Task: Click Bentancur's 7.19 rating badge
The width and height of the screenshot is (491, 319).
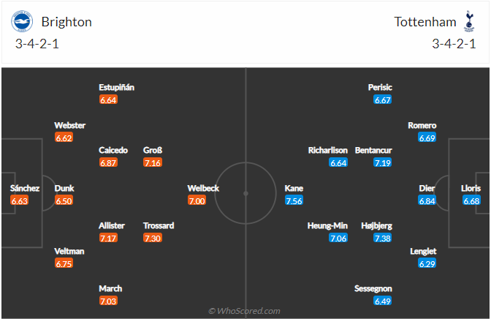Action: click(383, 162)
